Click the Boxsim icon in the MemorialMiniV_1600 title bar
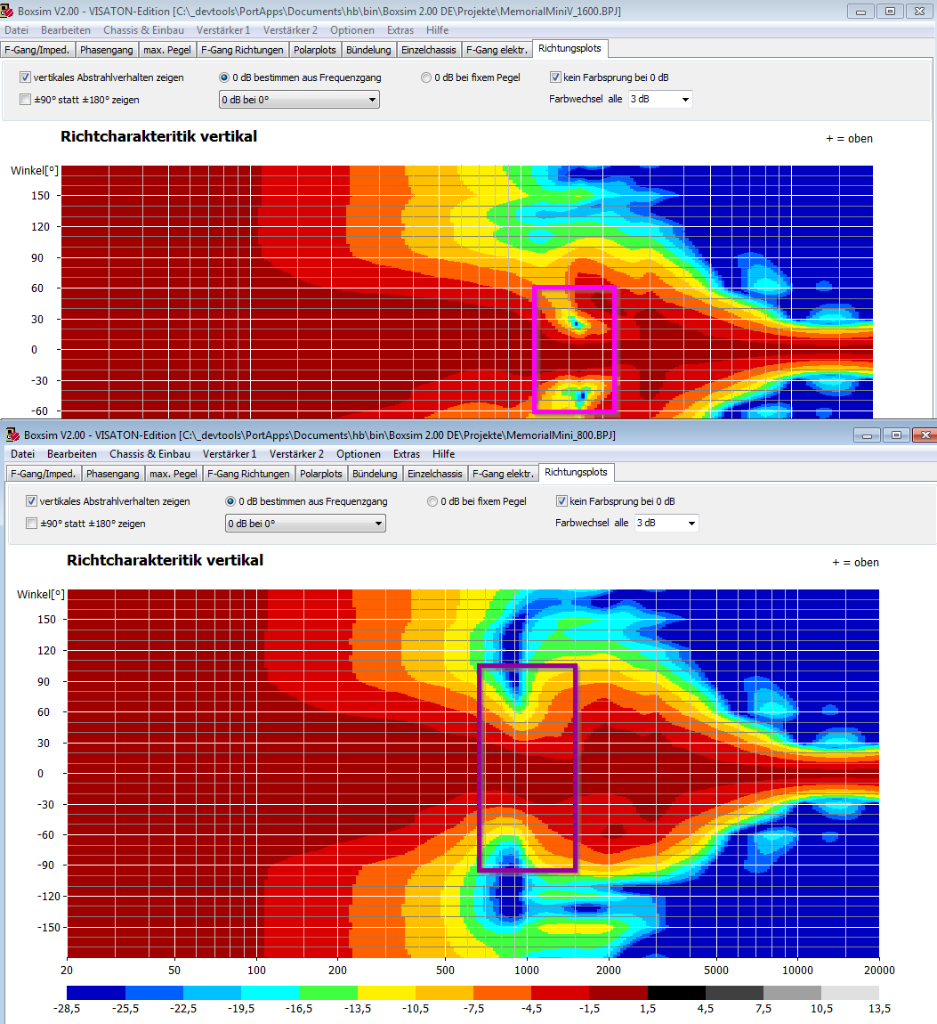 tap(10, 11)
